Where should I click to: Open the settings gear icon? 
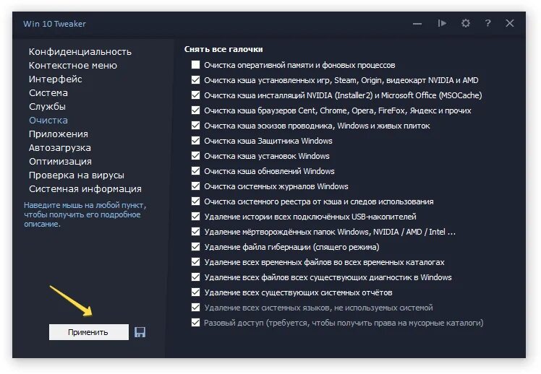(x=466, y=23)
